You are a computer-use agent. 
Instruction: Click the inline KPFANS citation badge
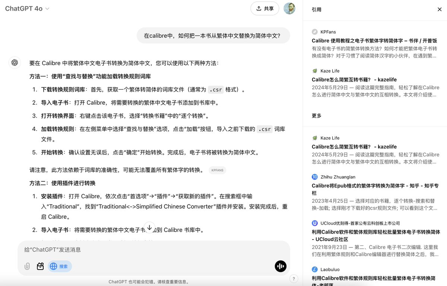pyautogui.click(x=217, y=170)
